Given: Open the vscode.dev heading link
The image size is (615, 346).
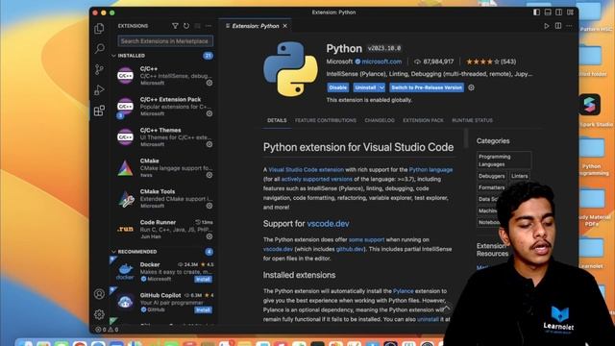Looking at the screenshot, I should (328, 224).
